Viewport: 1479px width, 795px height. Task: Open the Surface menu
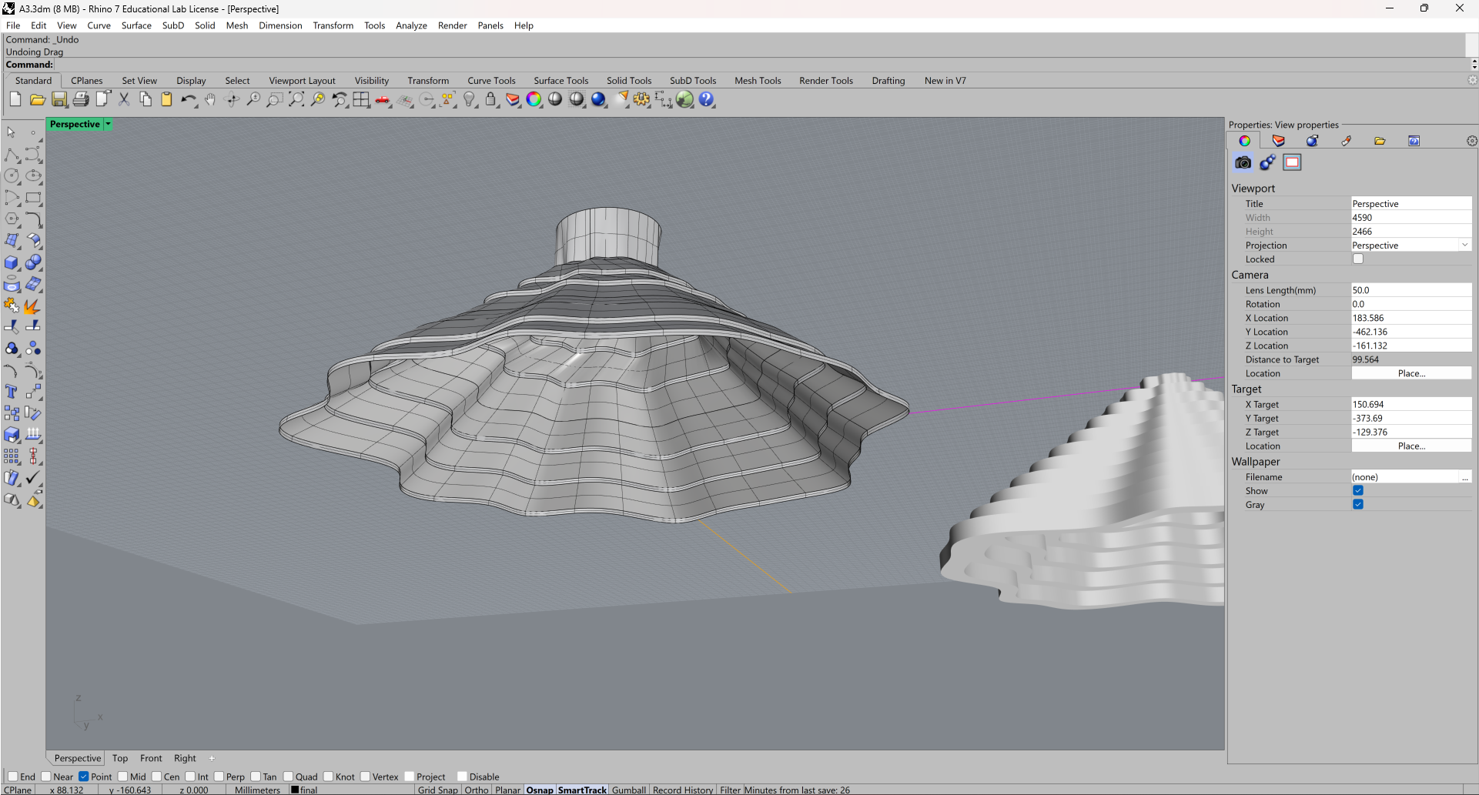click(x=136, y=25)
